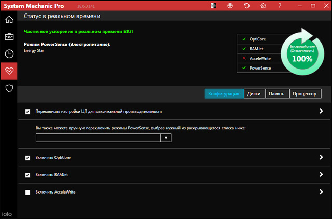Select the Память tab
This screenshot has height=219, width=332.
pos(276,93)
